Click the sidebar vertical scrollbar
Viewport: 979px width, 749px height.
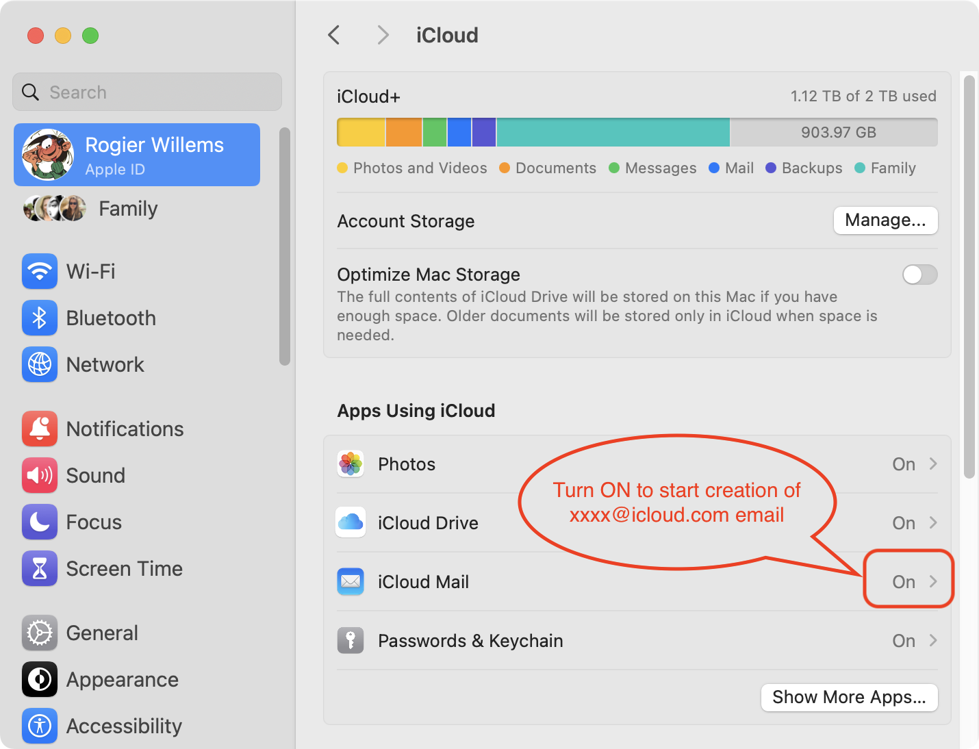285,246
